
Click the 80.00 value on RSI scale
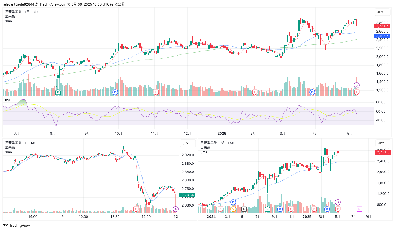(x=381, y=102)
